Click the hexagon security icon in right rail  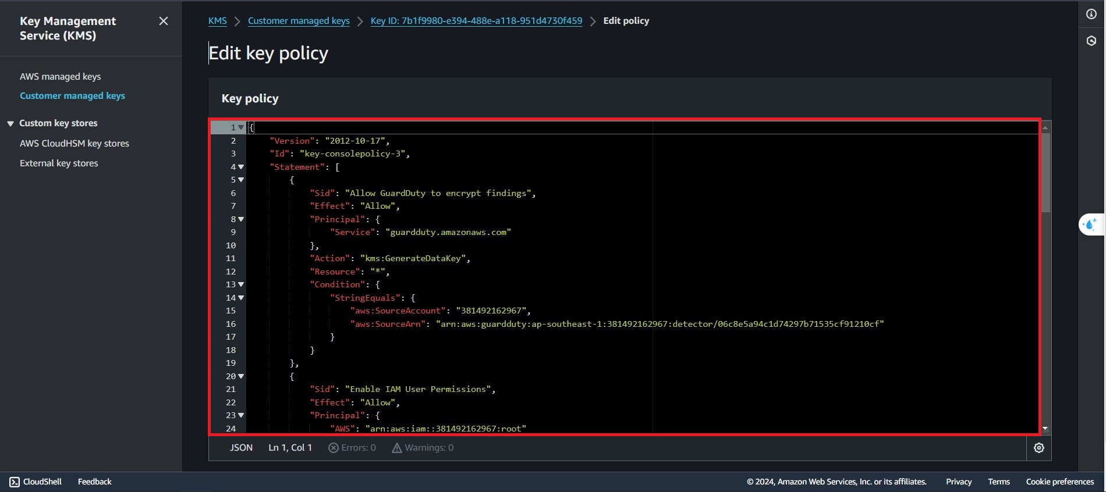[1091, 41]
